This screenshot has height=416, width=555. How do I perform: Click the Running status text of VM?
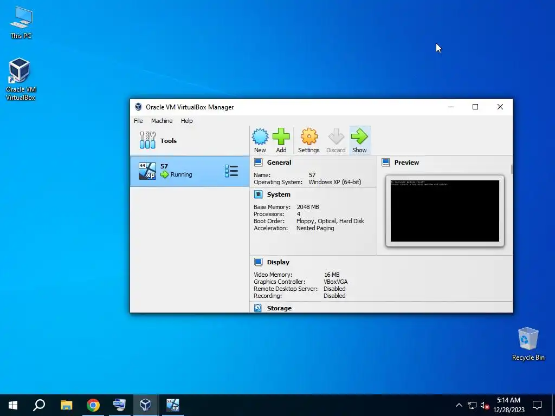point(181,175)
